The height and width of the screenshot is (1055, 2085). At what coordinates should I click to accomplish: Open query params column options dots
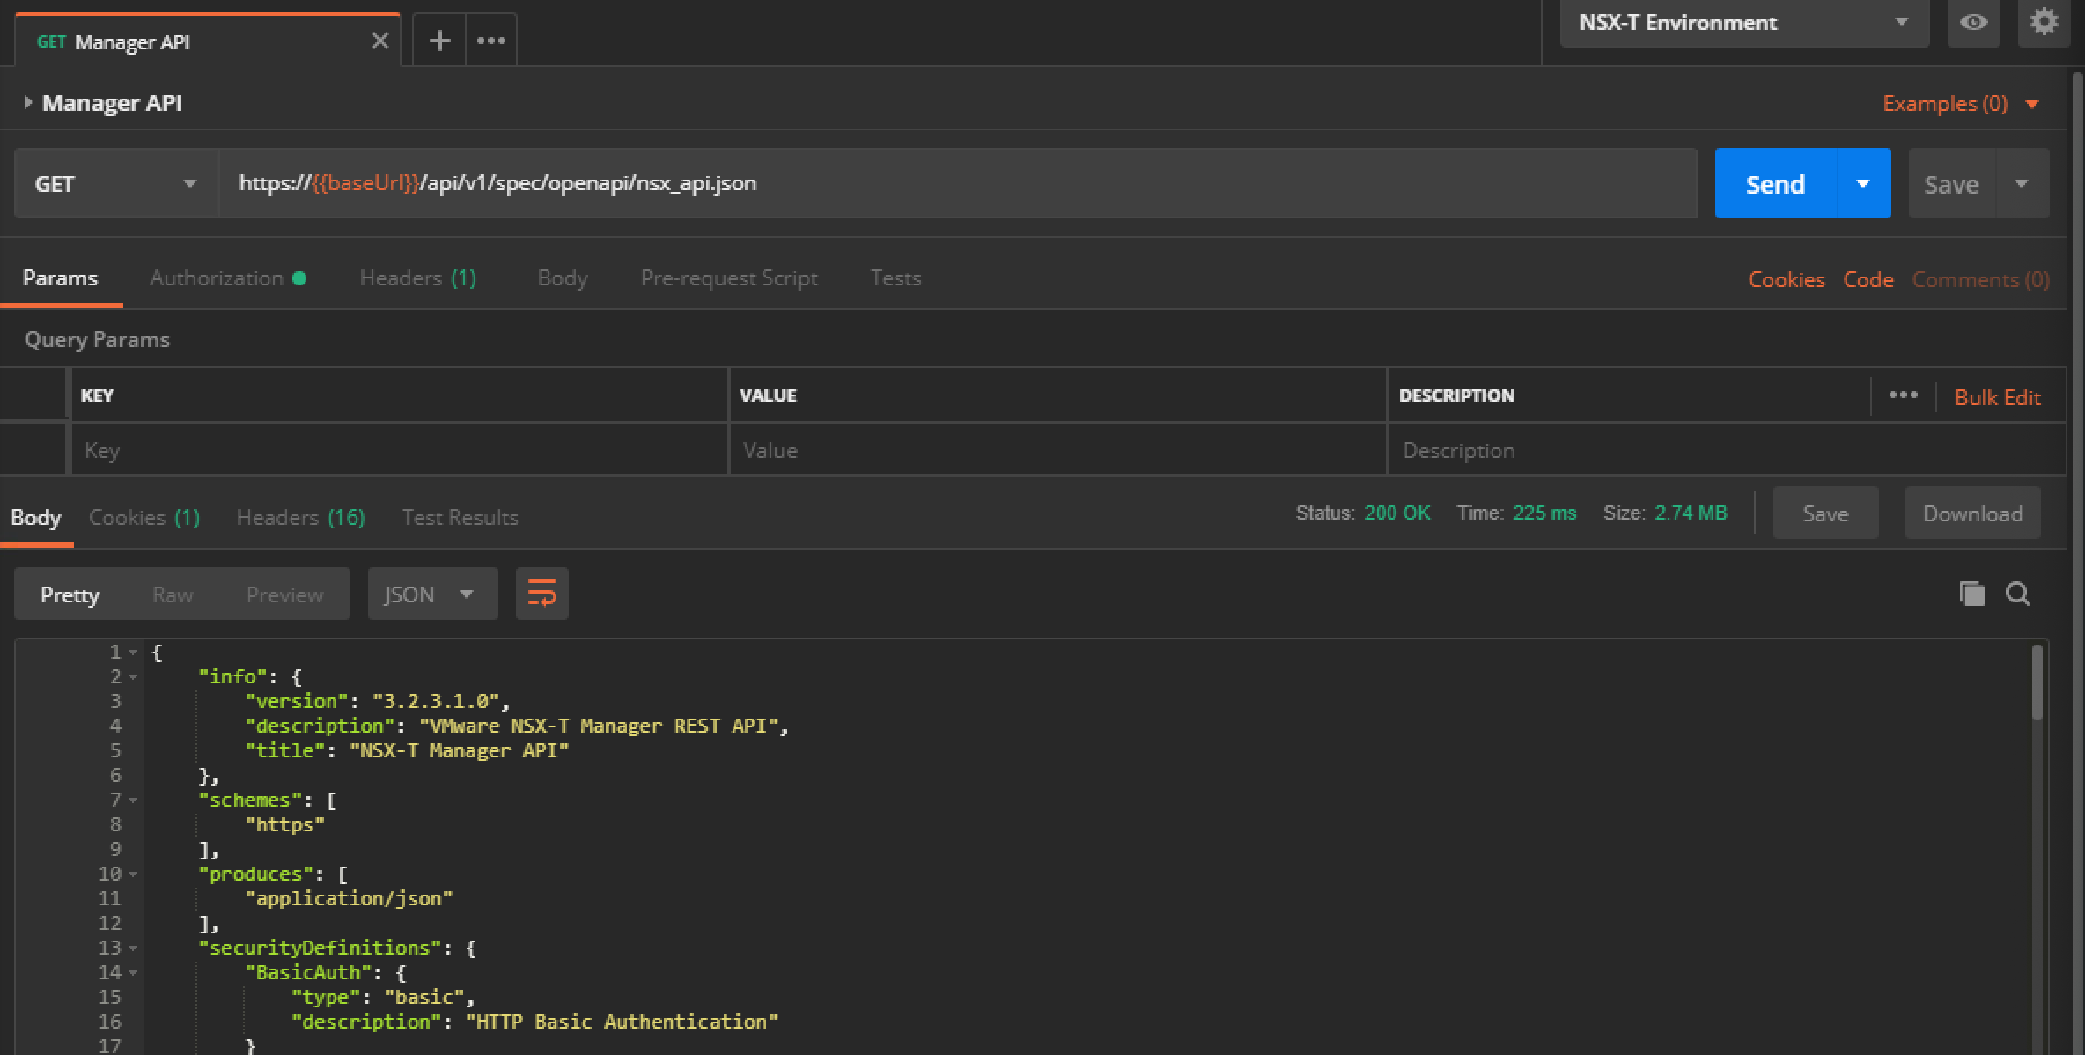coord(1903,395)
